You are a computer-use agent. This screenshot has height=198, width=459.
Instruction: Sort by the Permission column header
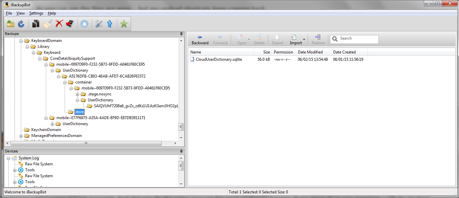(283, 52)
